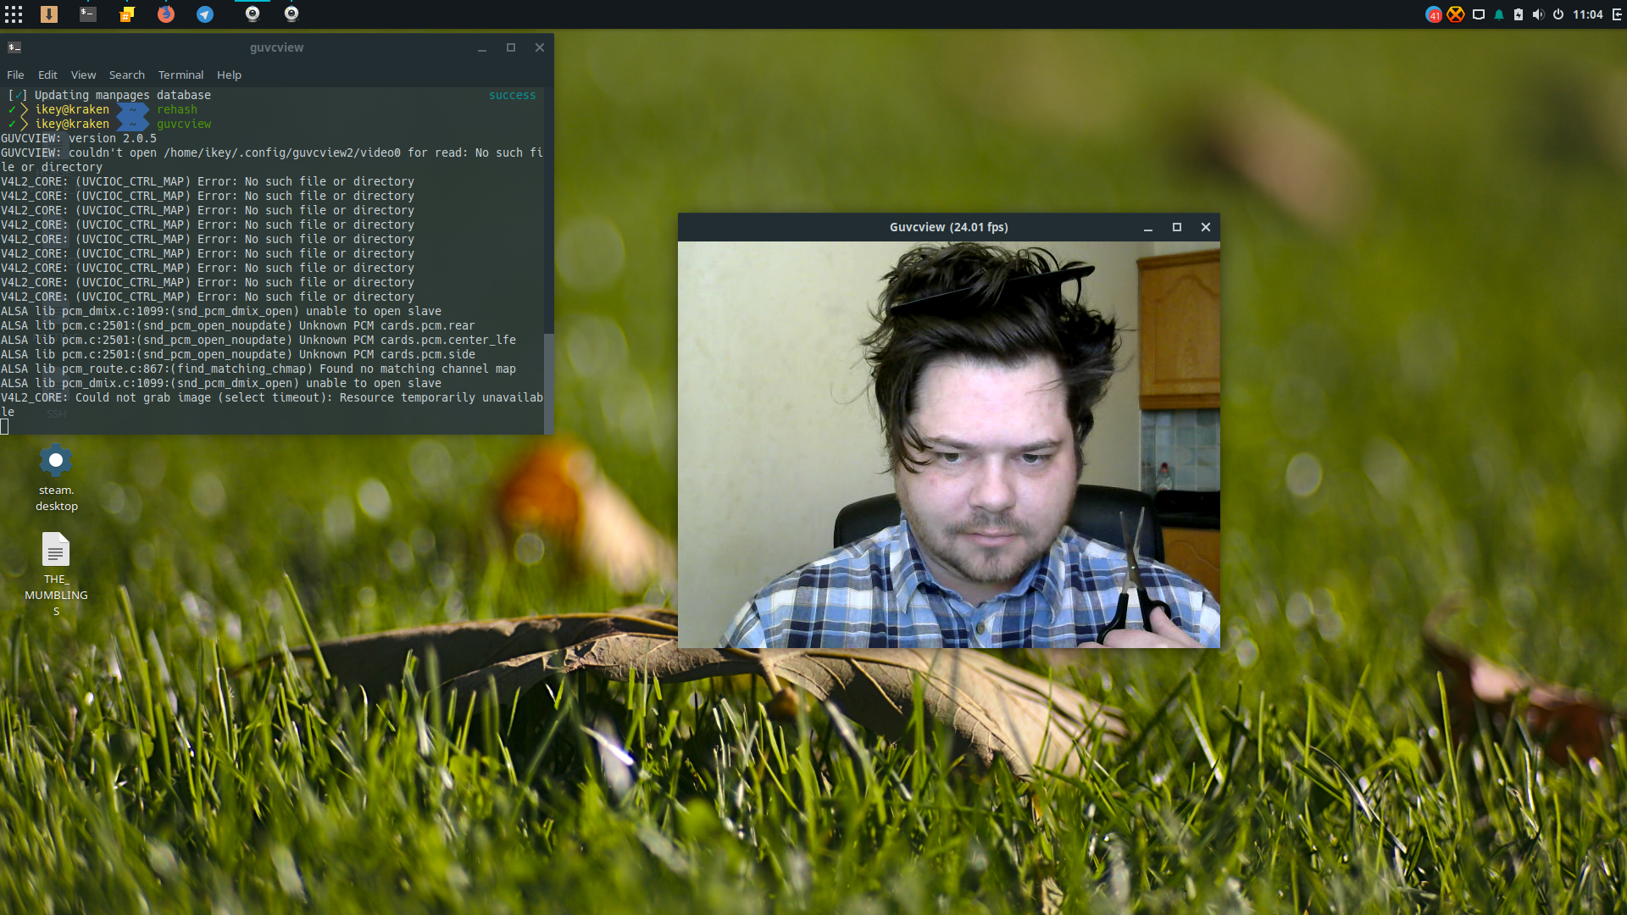Open notifications via the green bell icon
Viewport: 1627px width, 915px height.
1499,14
